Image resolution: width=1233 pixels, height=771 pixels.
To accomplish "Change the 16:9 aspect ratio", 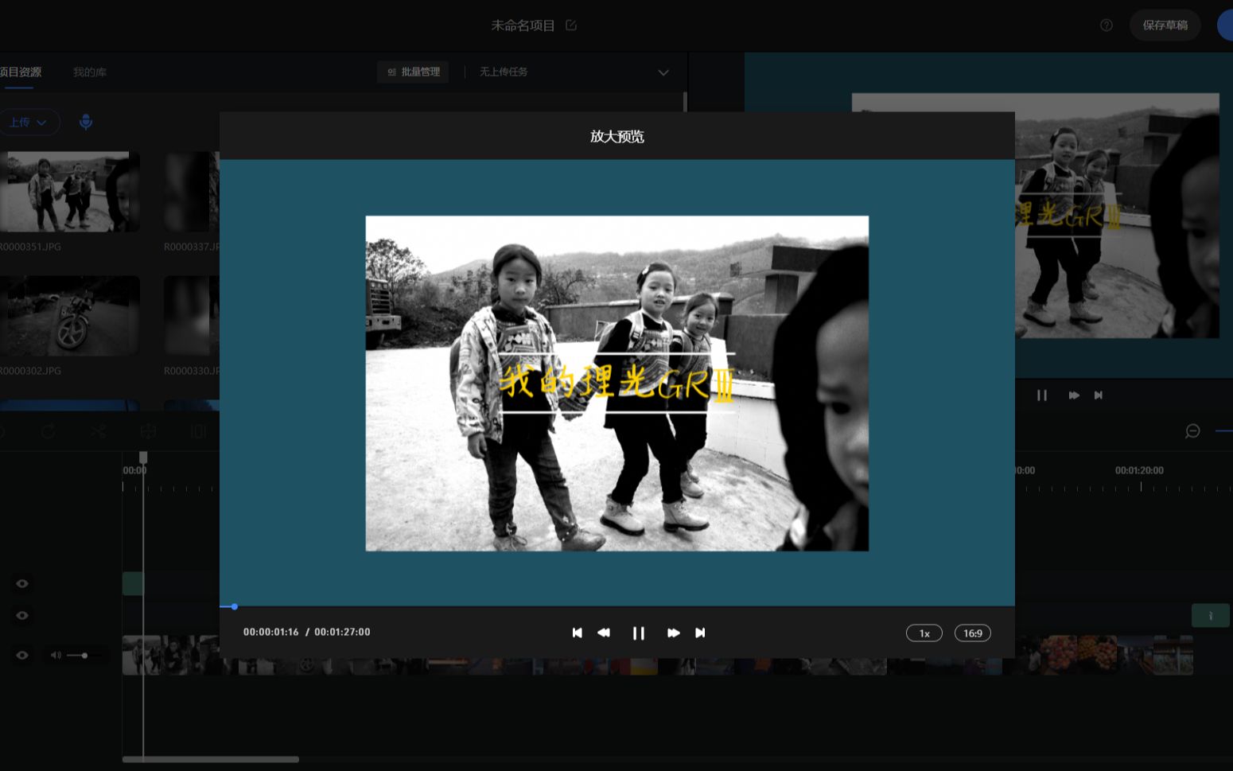I will tap(973, 633).
